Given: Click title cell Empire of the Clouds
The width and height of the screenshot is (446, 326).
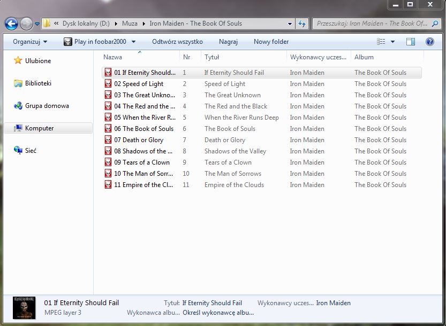Looking at the screenshot, I should 234,185.
